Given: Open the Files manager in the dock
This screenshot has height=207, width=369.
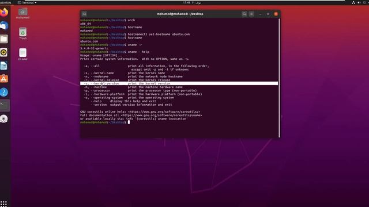Looking at the screenshot, I should coord(4,39).
